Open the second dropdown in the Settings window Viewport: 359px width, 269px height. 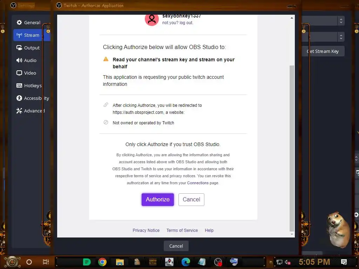[323, 36]
